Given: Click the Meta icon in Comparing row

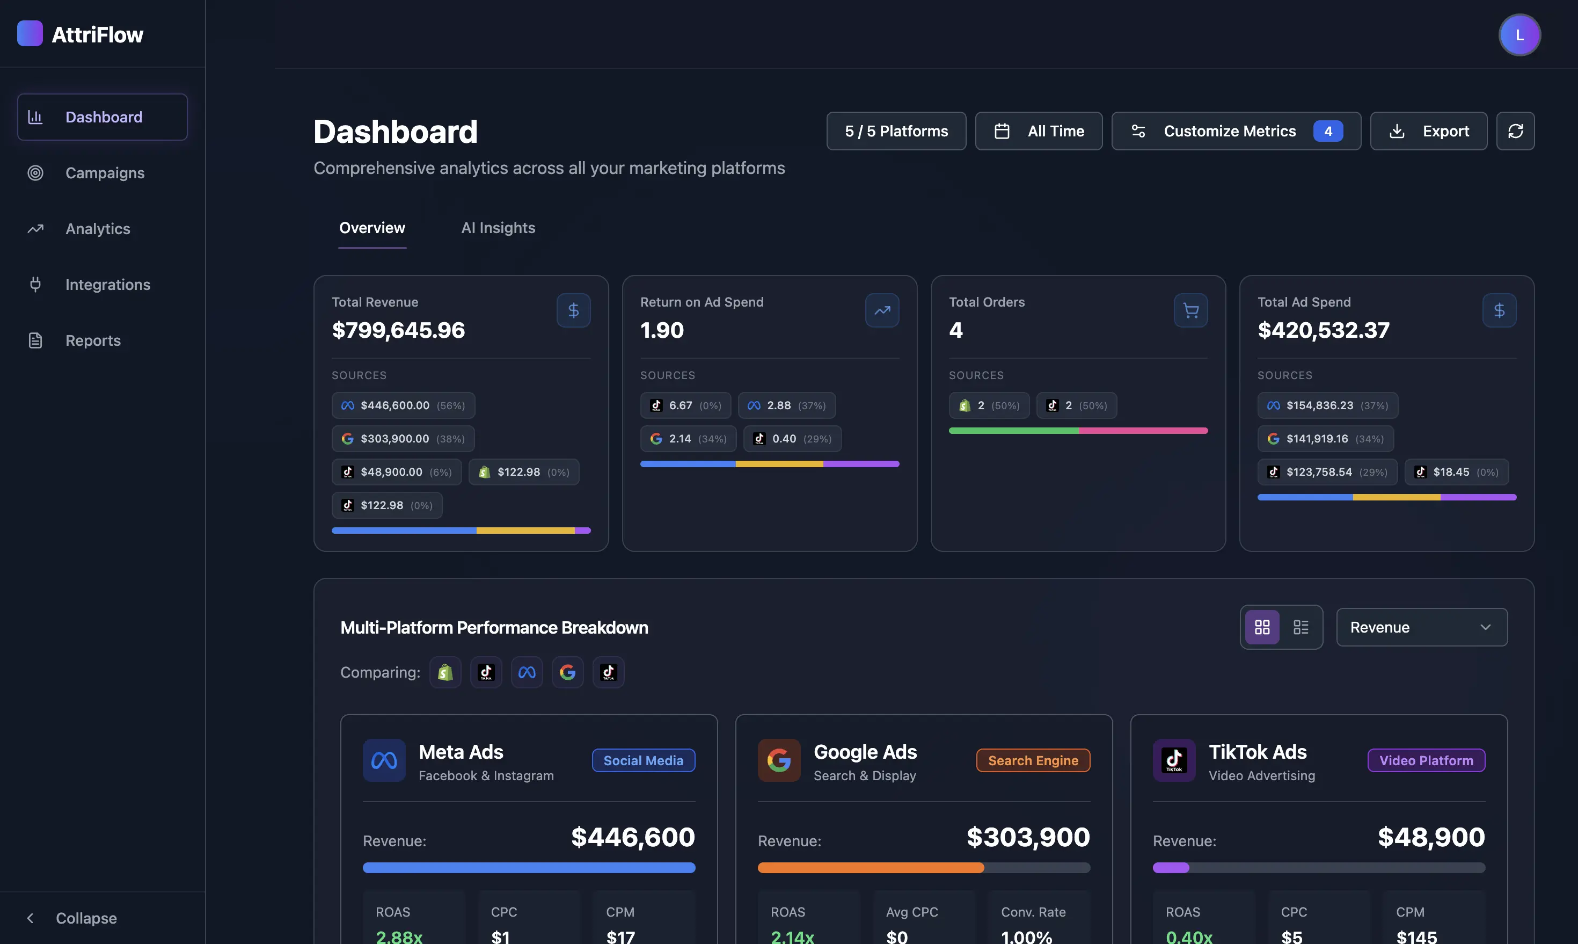Looking at the screenshot, I should [527, 672].
